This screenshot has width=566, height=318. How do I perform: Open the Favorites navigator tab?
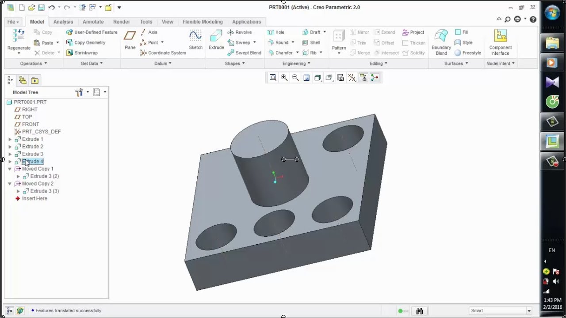click(34, 80)
